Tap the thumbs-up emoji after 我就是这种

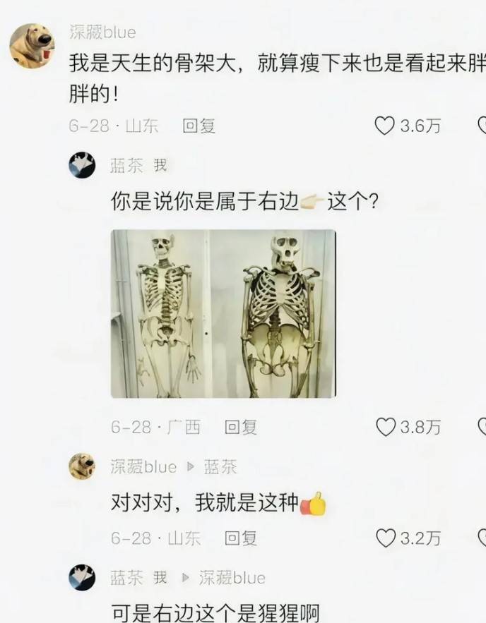pos(314,503)
